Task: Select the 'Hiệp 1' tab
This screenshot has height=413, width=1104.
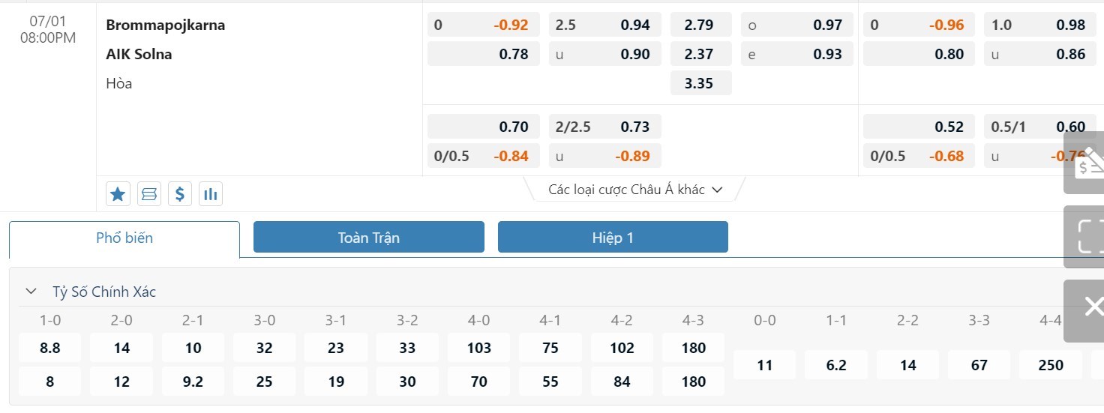Action: (x=613, y=238)
